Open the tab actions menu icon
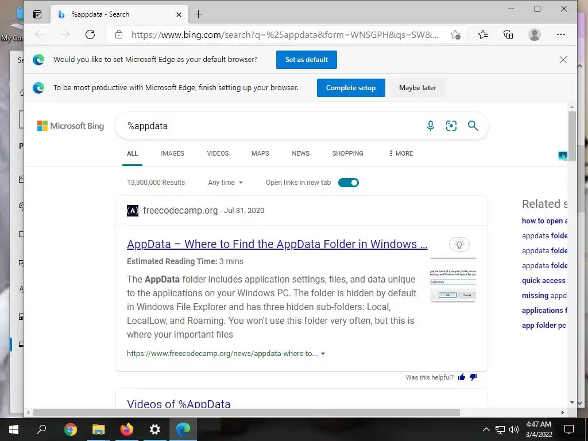 (x=37, y=14)
